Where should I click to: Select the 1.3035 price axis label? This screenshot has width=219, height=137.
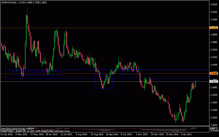pyautogui.click(x=214, y=118)
